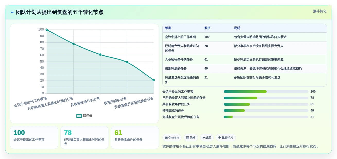This screenshot has height=159, width=337.
Task: Click description 包含大量未明确范围的想法和口头承诺
Action: (260, 37)
